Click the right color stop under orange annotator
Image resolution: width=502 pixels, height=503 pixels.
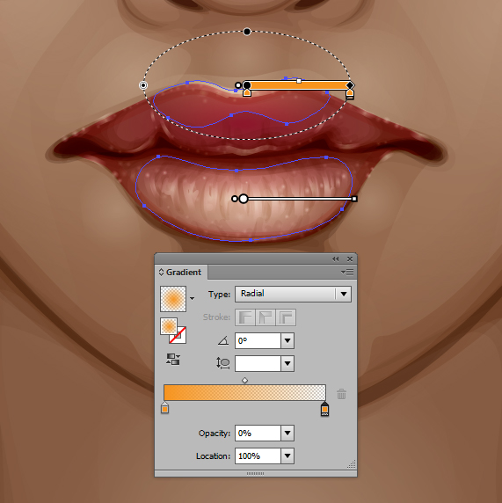pyautogui.click(x=350, y=94)
